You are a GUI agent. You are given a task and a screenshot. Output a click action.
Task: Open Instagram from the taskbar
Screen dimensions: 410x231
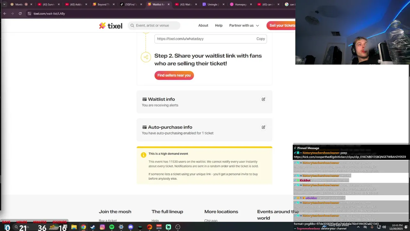[102, 227]
